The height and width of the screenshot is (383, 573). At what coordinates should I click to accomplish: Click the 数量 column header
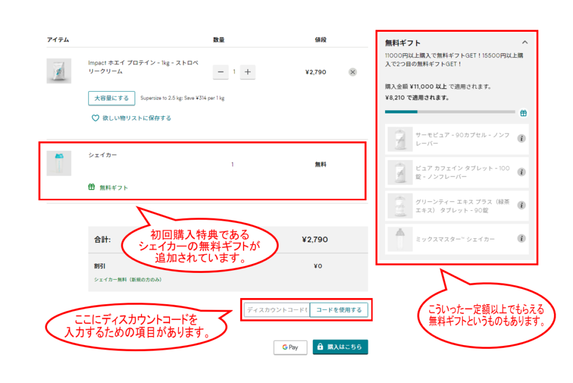tap(219, 40)
